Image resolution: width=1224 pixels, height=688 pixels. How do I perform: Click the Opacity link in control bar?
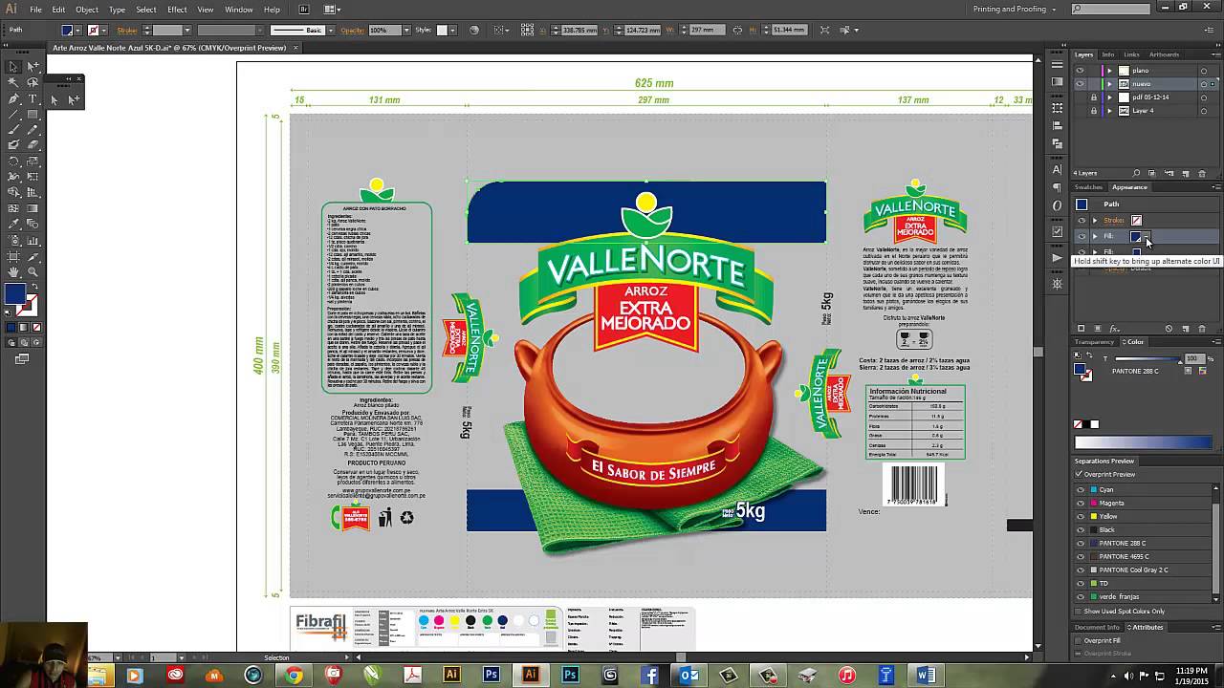(x=353, y=30)
